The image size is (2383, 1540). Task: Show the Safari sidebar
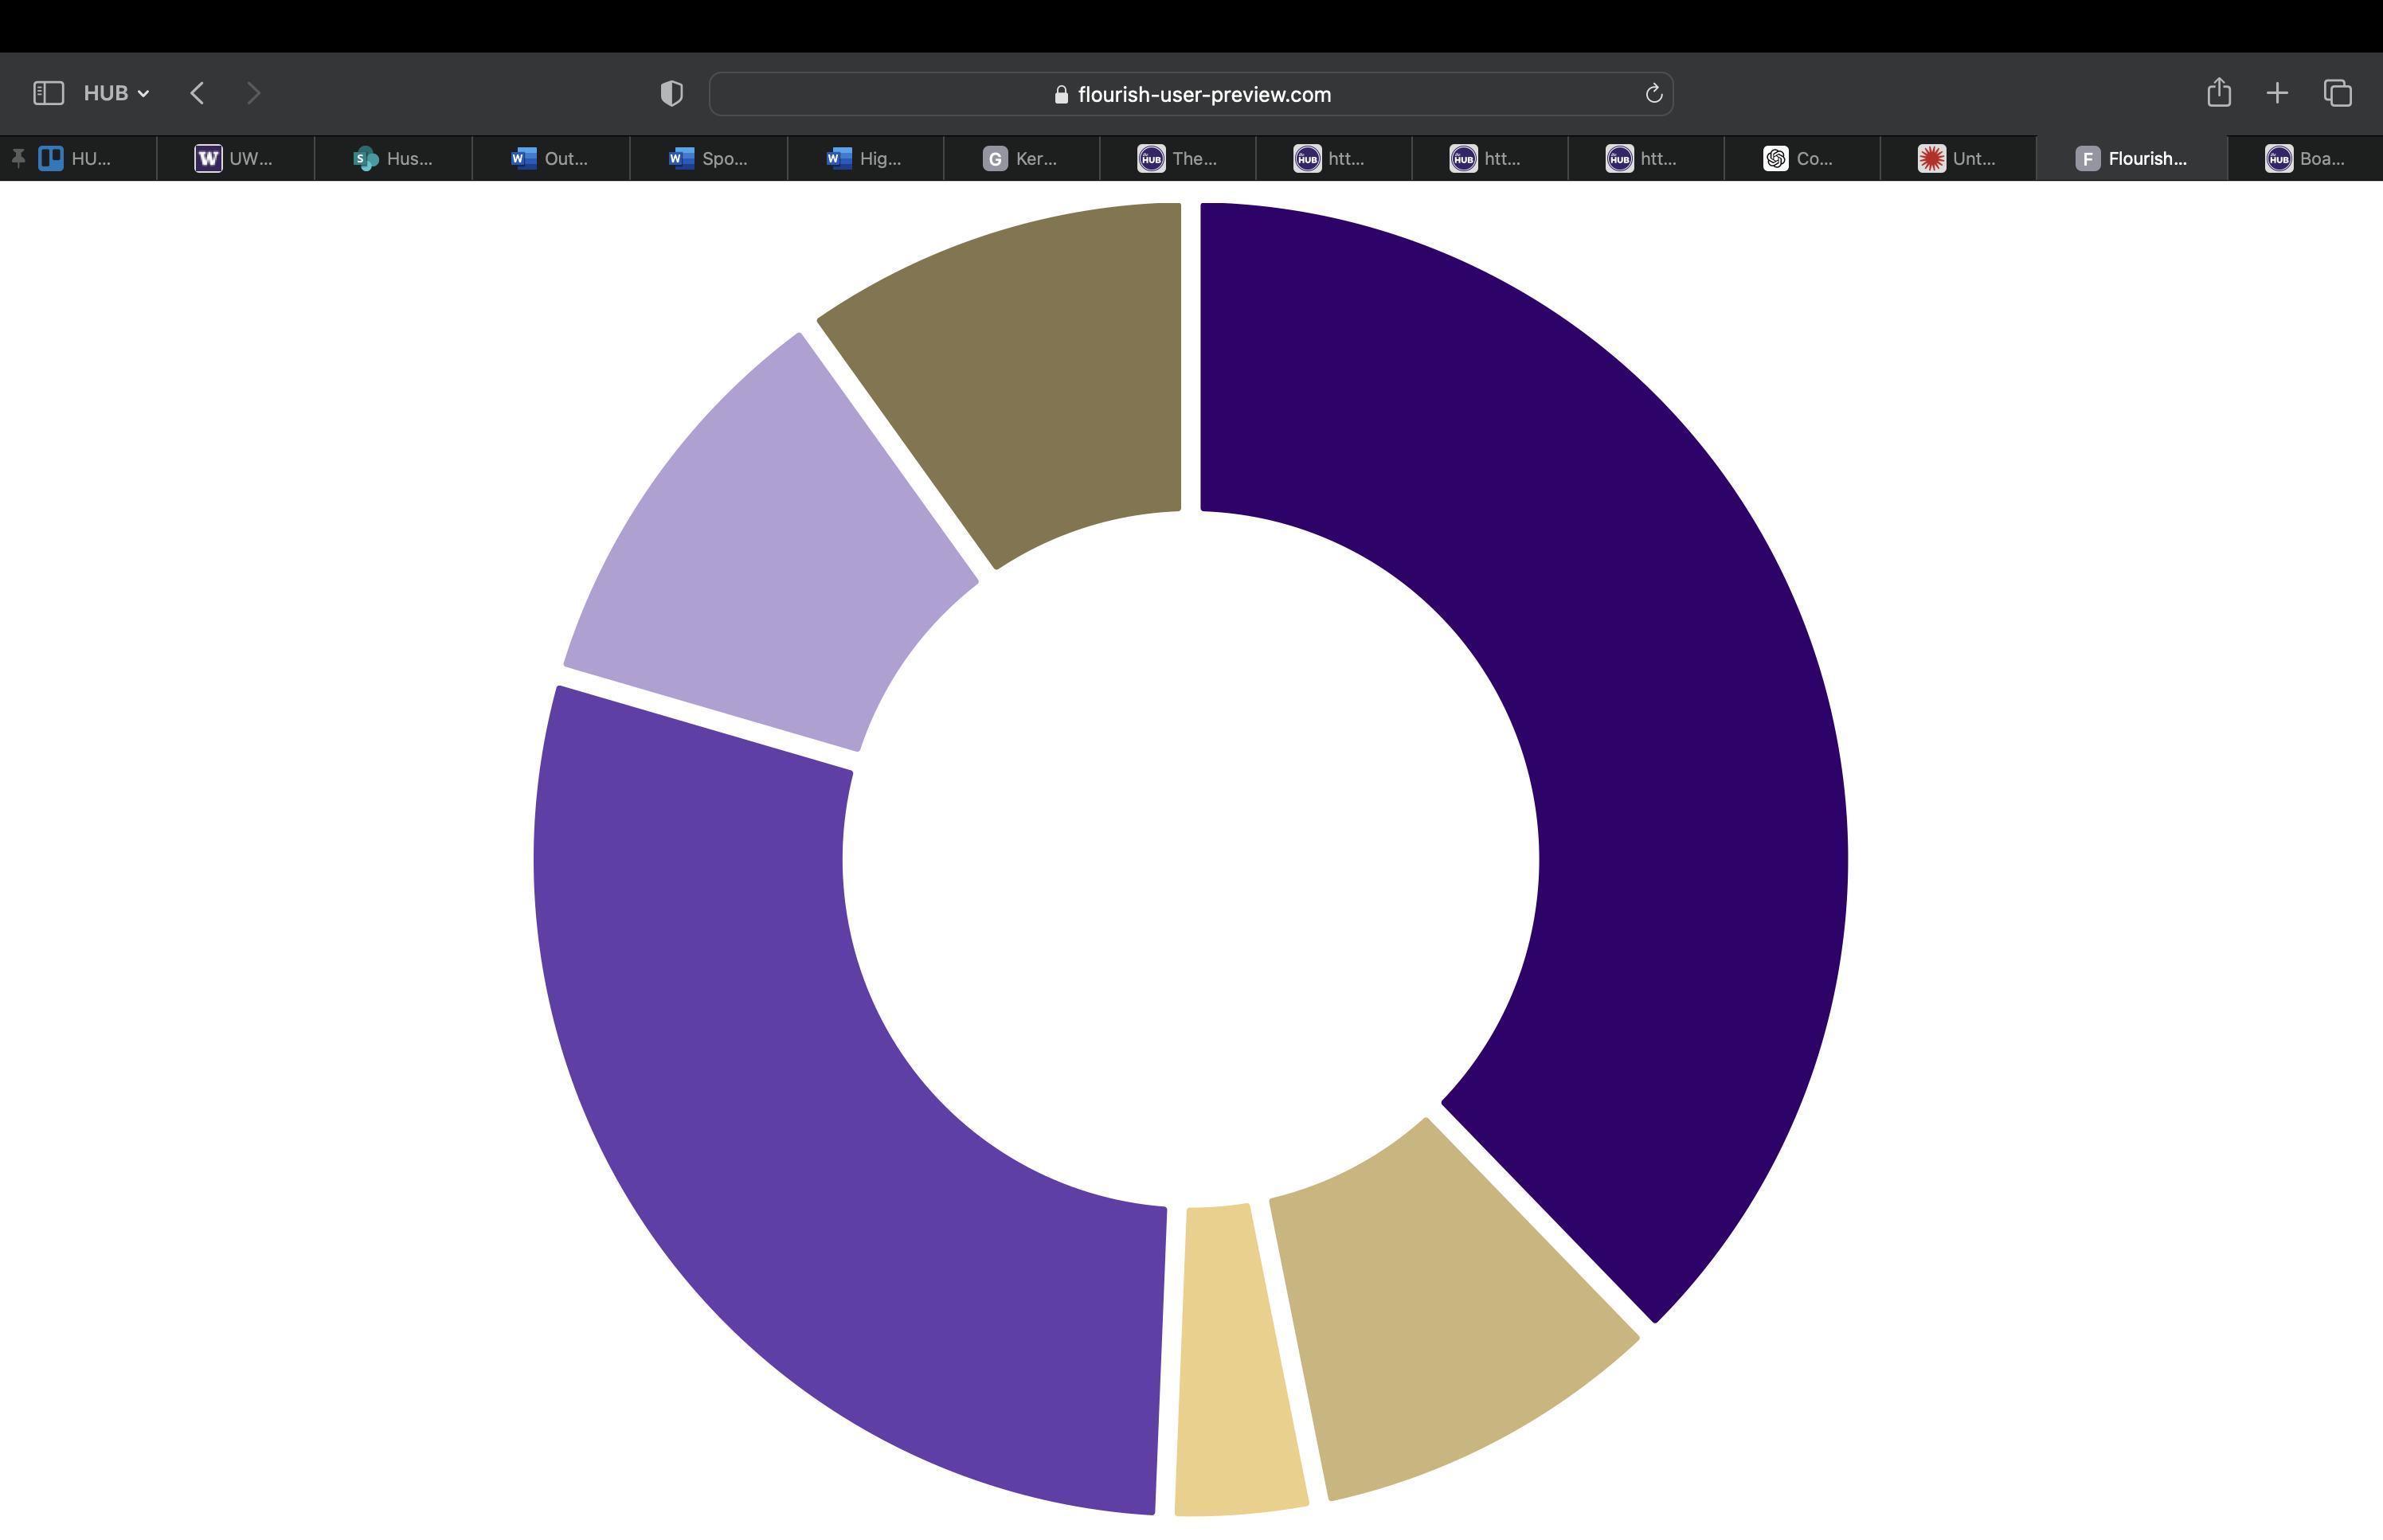click(x=48, y=93)
